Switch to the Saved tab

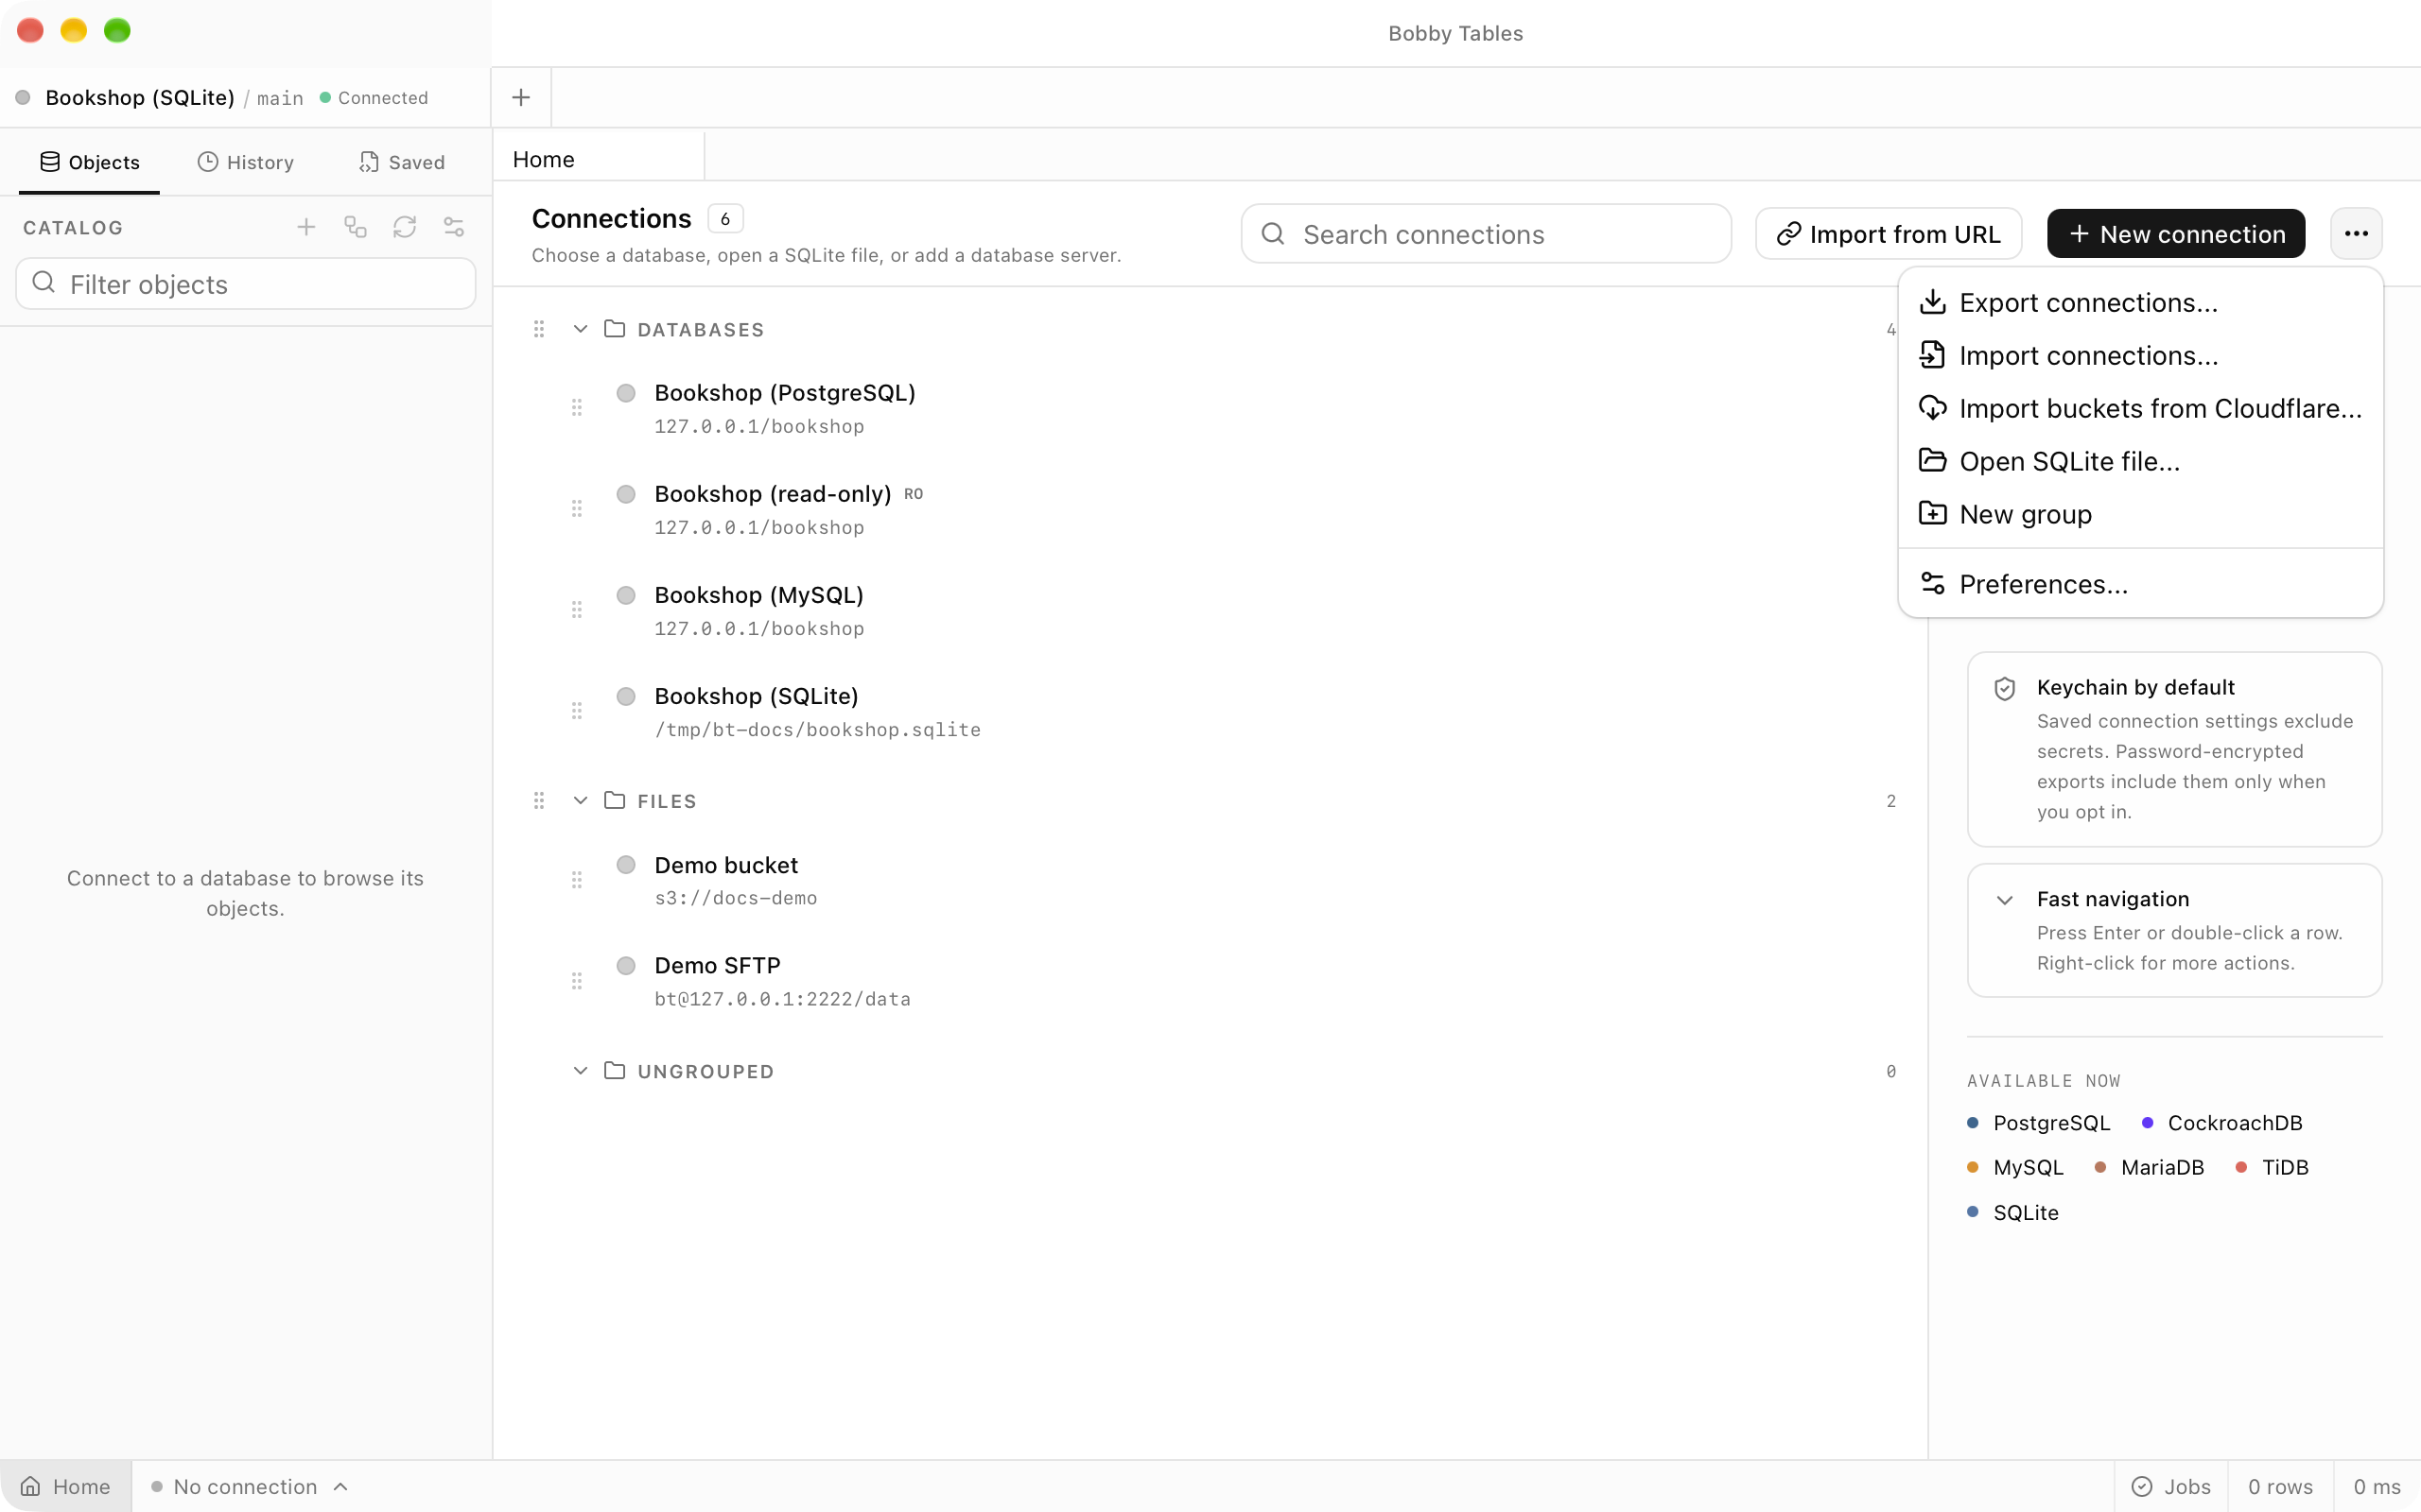point(401,162)
